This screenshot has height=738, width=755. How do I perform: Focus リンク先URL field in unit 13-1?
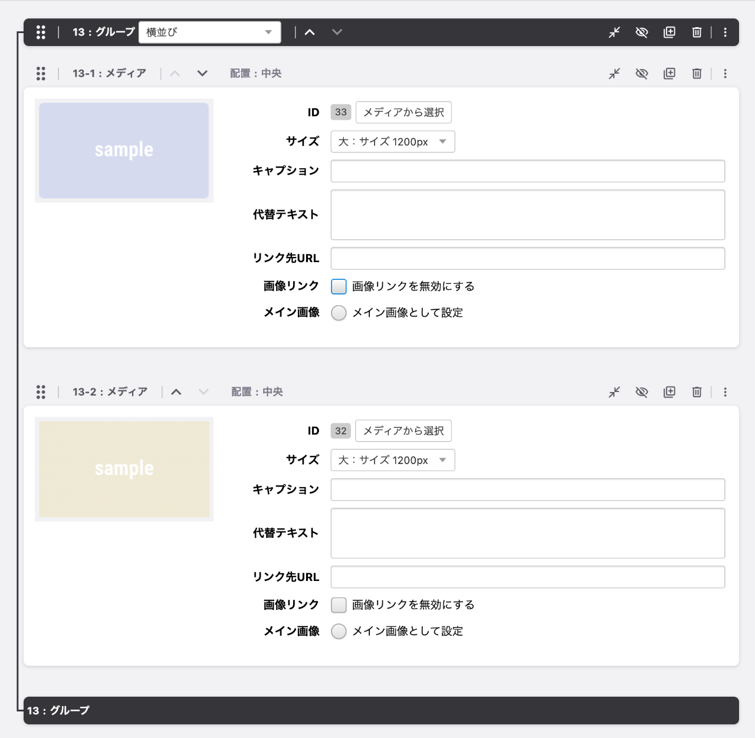[528, 259]
